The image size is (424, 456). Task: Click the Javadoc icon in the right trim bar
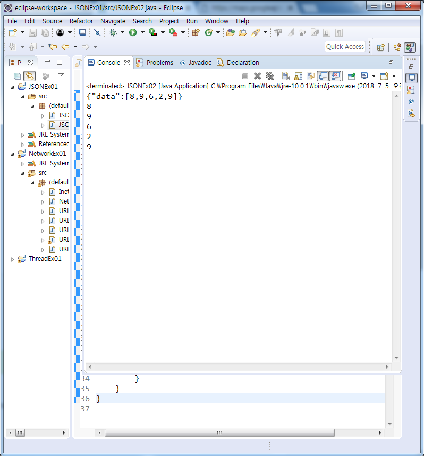point(411,102)
